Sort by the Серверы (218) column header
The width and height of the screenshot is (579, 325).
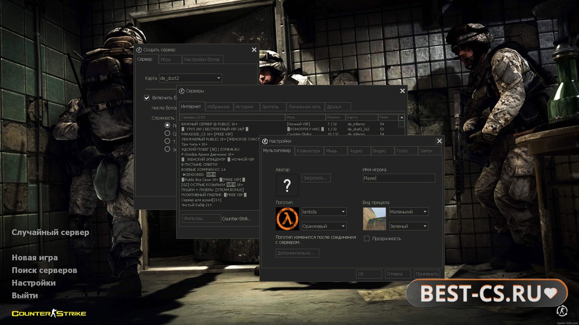(x=232, y=117)
